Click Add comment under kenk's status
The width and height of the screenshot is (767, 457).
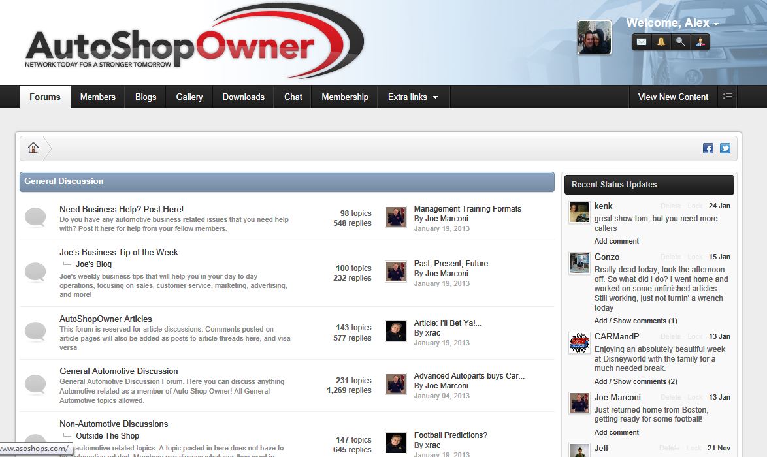[x=616, y=241]
